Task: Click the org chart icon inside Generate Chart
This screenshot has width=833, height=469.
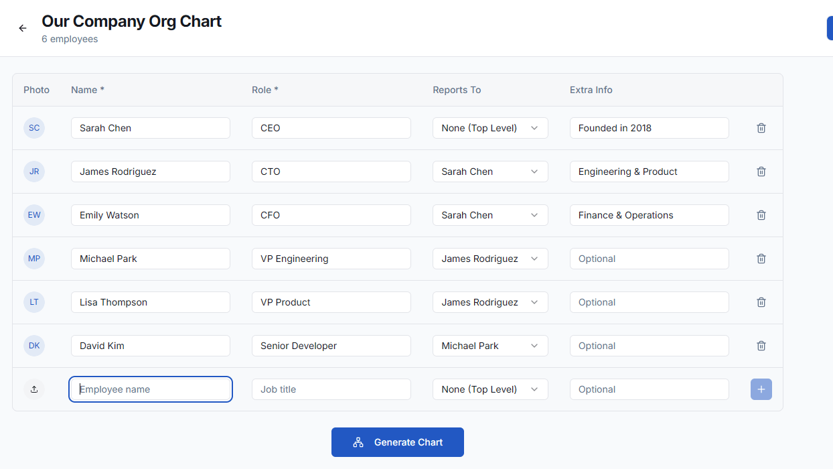Action: (x=358, y=442)
